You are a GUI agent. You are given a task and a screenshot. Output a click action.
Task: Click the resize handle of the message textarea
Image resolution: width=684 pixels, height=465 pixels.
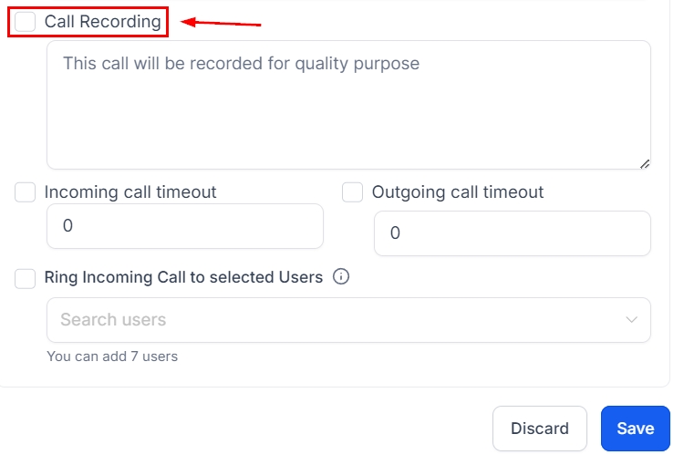pos(644,163)
